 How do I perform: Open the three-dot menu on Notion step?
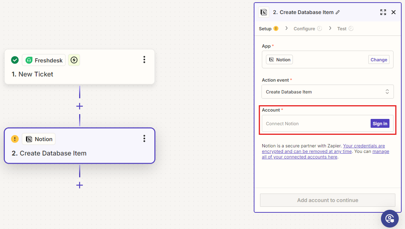(144, 139)
